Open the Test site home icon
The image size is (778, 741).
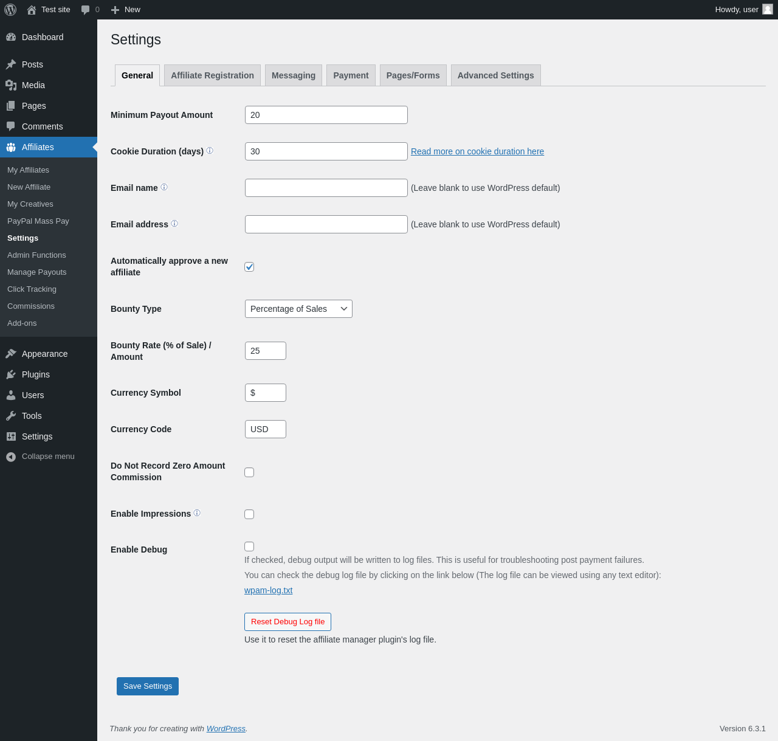click(32, 10)
